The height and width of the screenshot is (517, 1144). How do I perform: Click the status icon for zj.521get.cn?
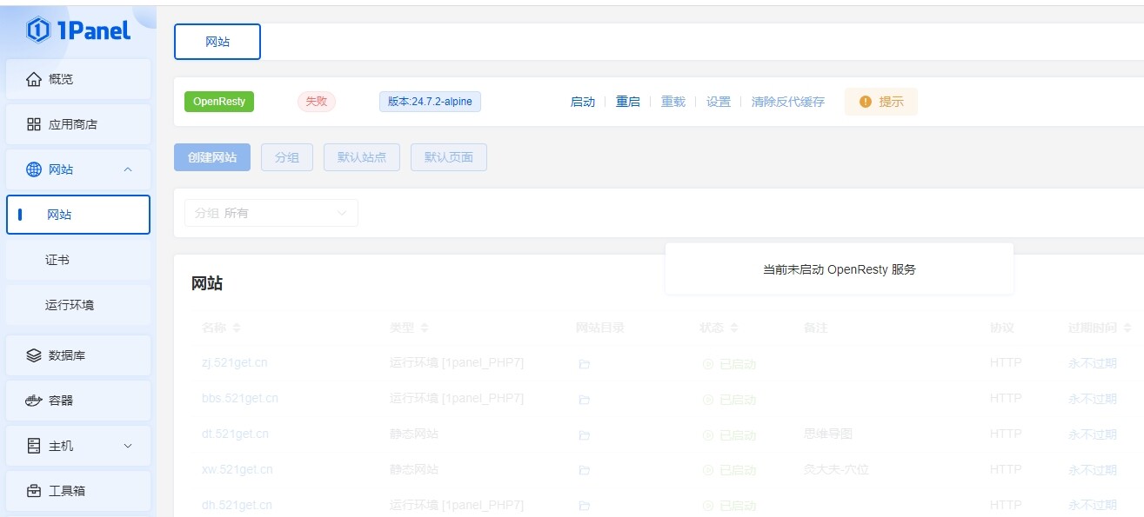(708, 364)
